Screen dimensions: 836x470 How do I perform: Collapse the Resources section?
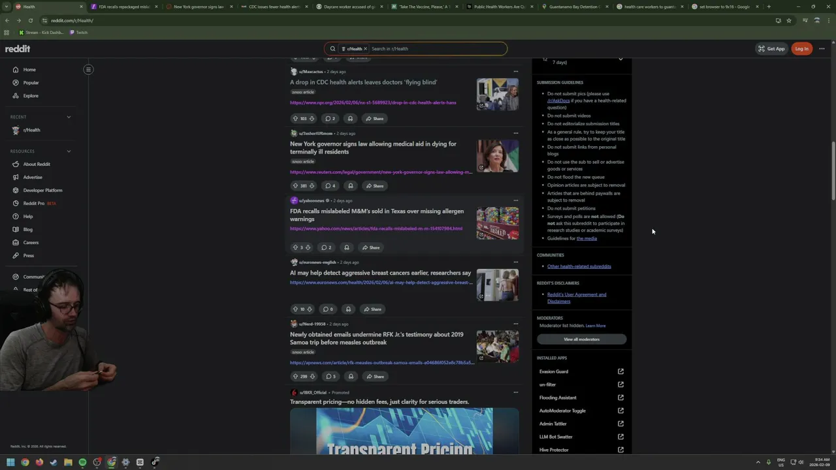(69, 151)
